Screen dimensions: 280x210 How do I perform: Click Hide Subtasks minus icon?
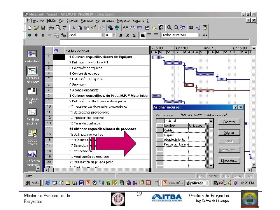point(50,35)
